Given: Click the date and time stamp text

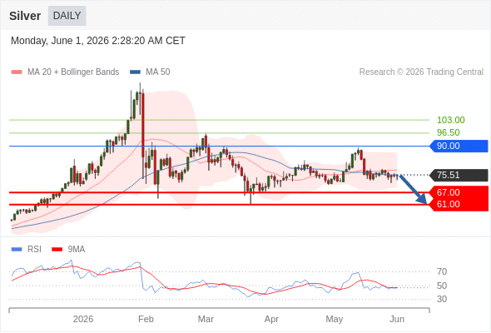Looking at the screenshot, I should coord(98,41).
